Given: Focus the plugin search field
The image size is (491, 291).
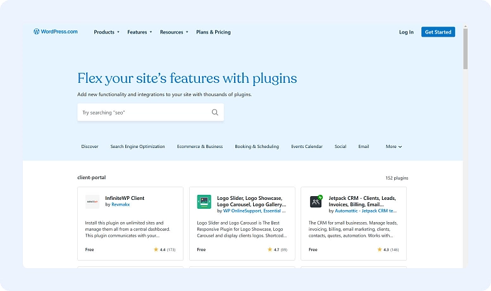Looking at the screenshot, I should [x=151, y=112].
